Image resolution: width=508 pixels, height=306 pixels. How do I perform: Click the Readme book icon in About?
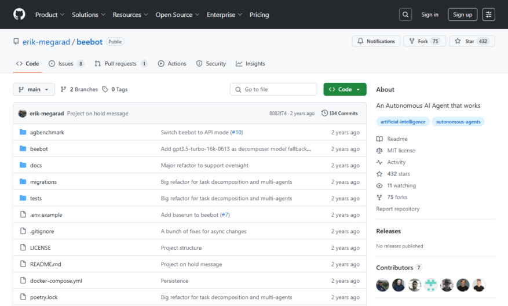[379, 139]
